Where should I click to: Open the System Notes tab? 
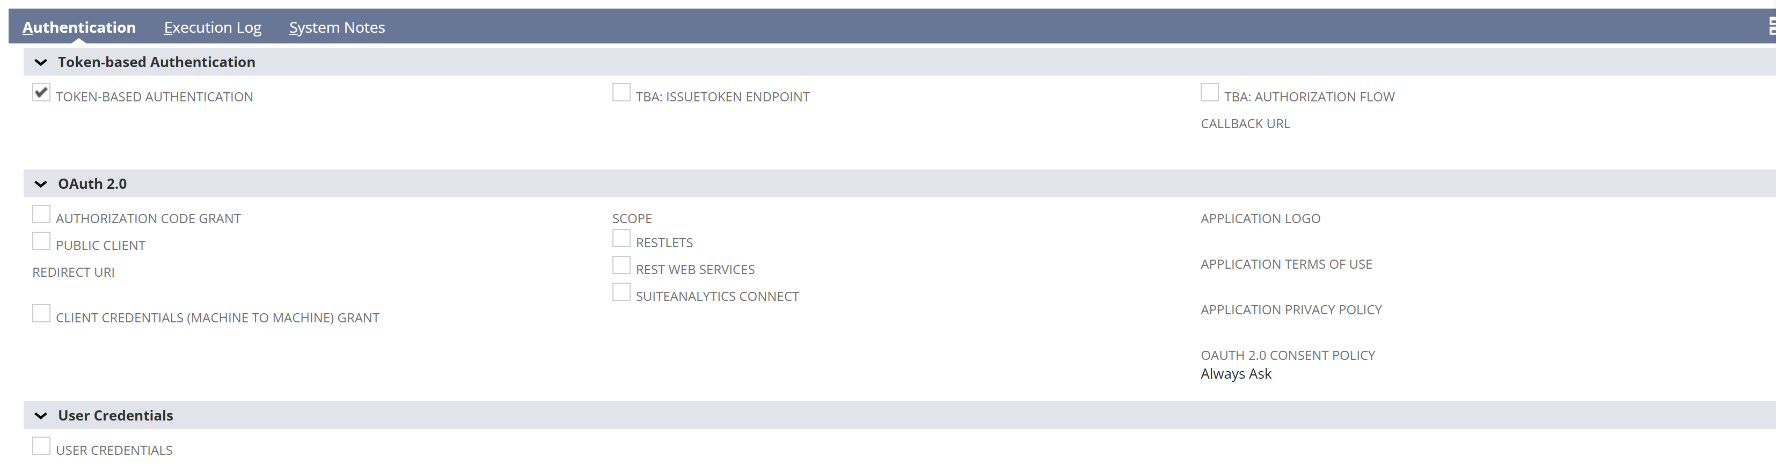coord(337,27)
